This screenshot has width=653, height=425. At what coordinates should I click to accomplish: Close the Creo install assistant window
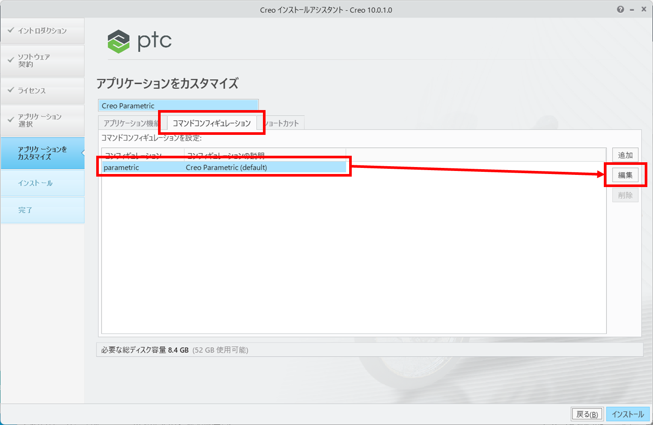tap(643, 10)
